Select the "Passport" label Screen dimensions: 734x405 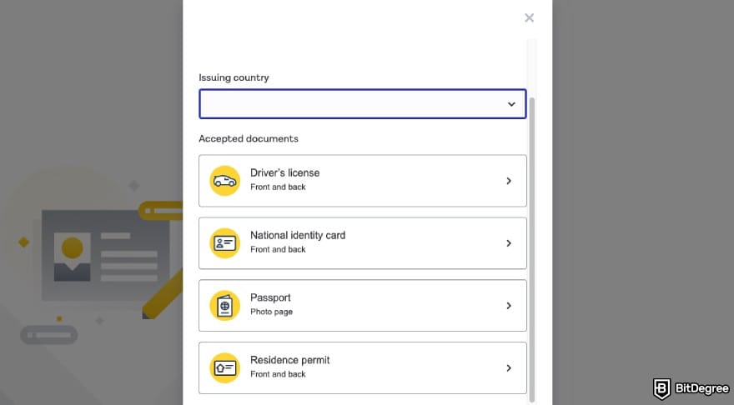270,297
